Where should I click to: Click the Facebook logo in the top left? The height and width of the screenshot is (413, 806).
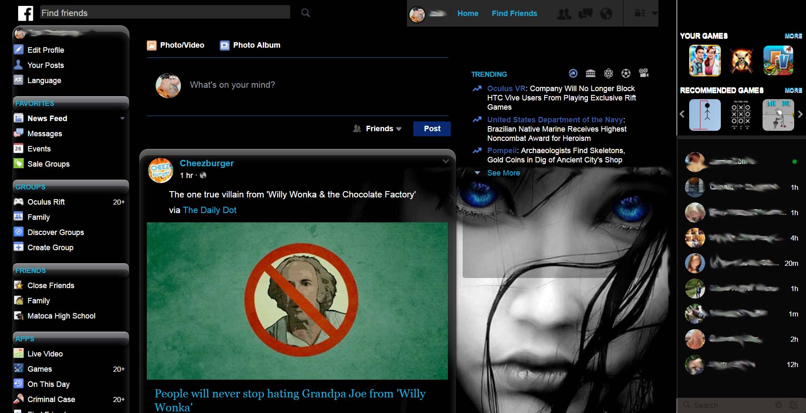[25, 13]
